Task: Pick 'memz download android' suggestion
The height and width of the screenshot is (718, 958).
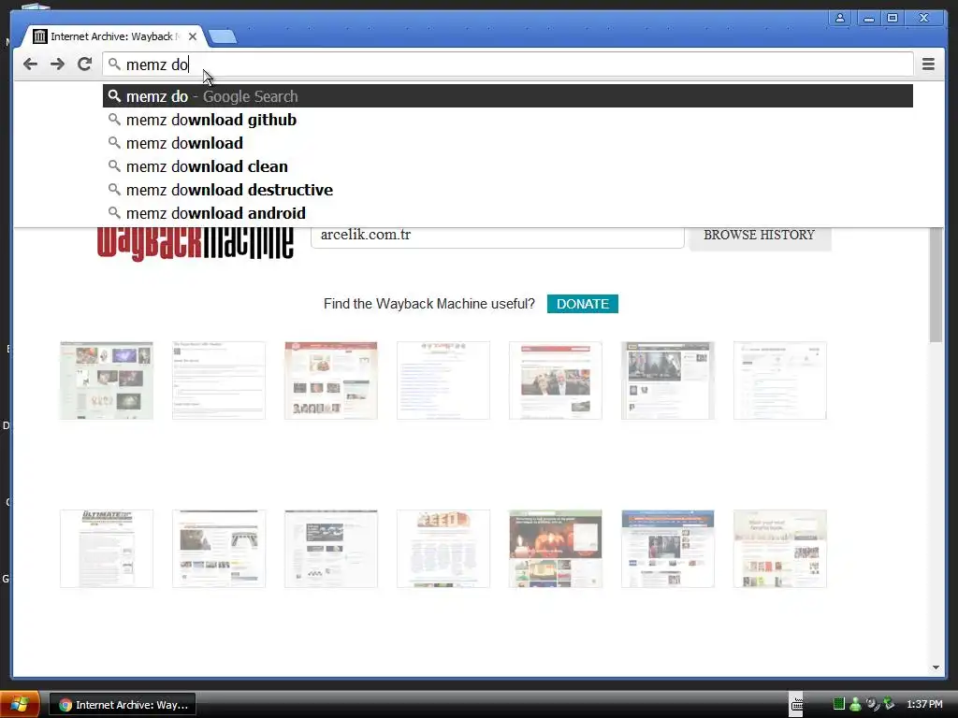Action: tap(507, 212)
